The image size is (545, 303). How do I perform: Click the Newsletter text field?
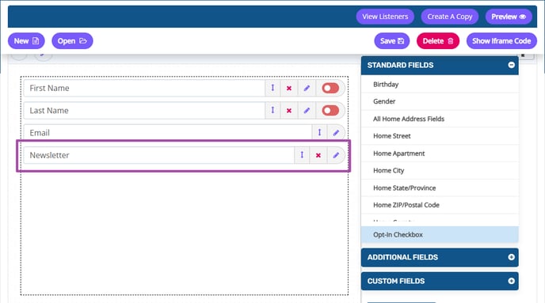click(159, 155)
